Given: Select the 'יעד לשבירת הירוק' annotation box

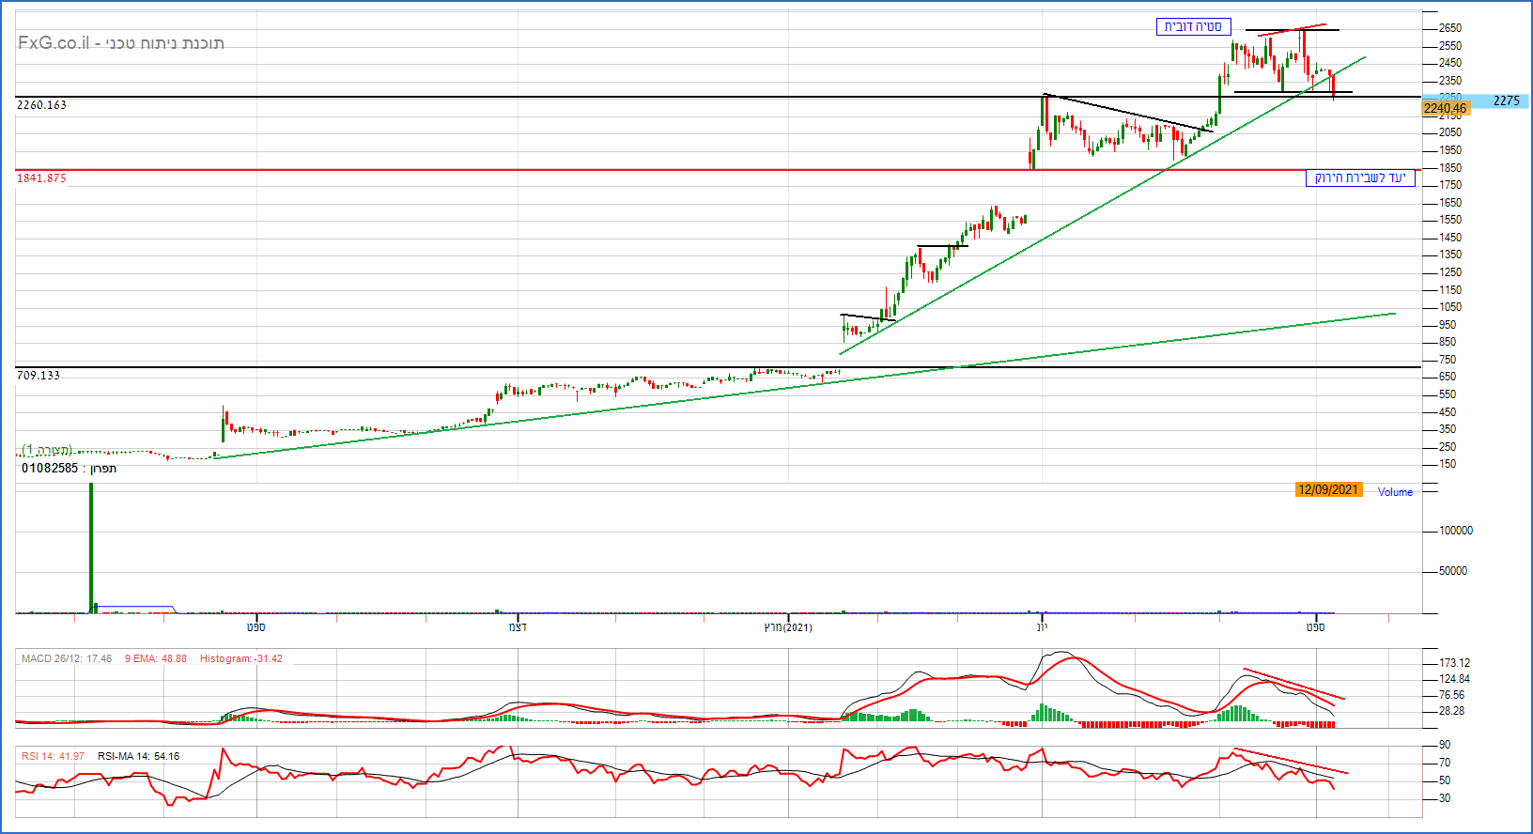Looking at the screenshot, I should tap(1359, 178).
